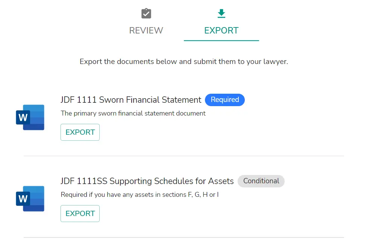Click the primary sworn financial statement description
The height and width of the screenshot is (245, 367).
pos(133,113)
